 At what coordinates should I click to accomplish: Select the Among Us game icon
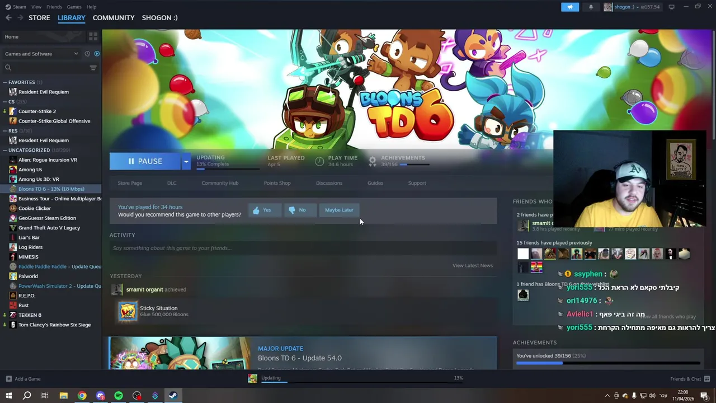pos(13,170)
